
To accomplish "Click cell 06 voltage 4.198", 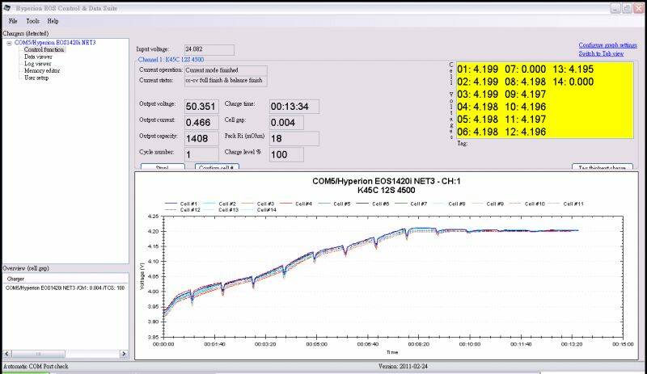I will 477,132.
